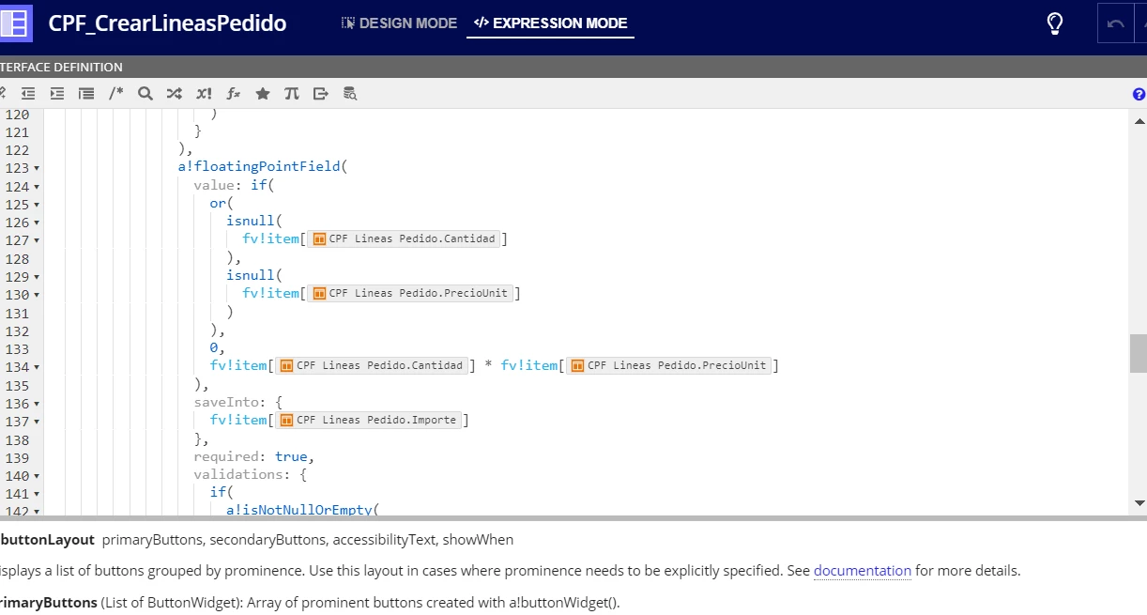Click the star toolbar icon

point(263,94)
